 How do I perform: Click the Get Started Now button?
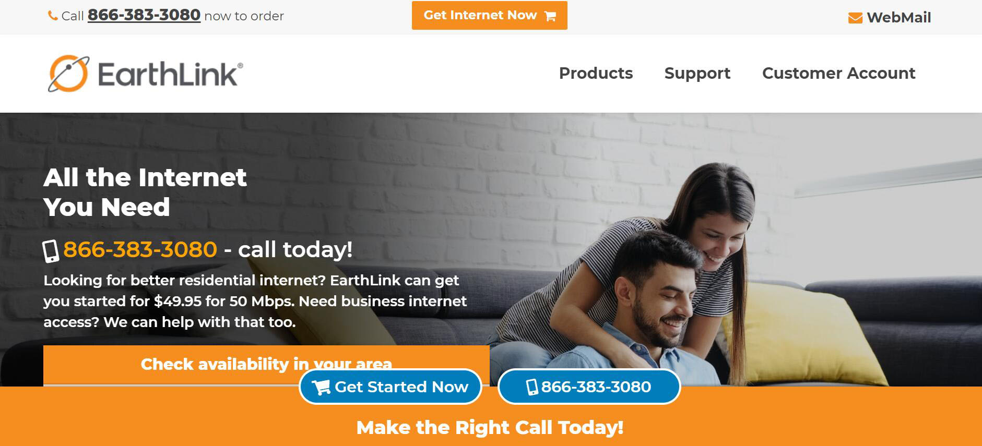pyautogui.click(x=390, y=387)
